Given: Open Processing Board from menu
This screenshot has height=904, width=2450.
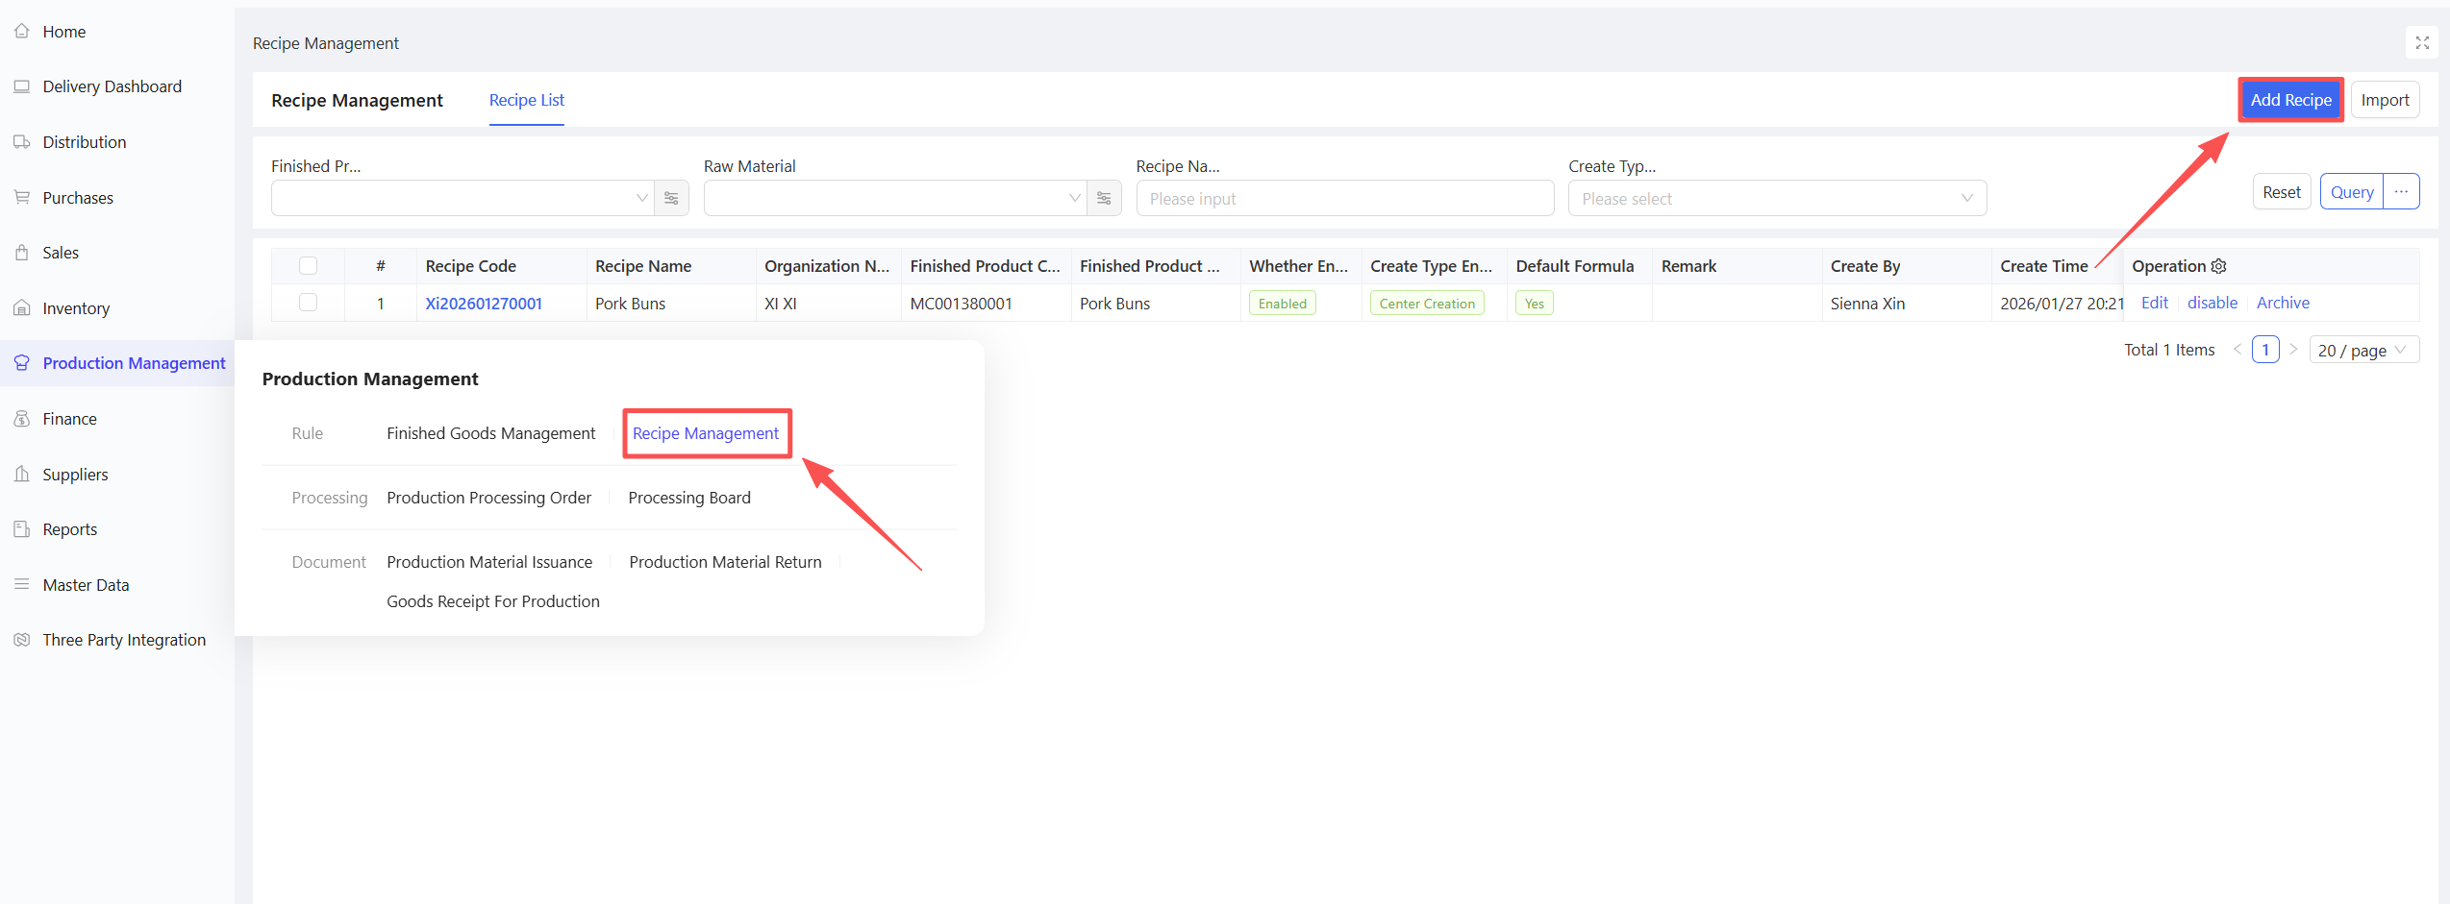Looking at the screenshot, I should tap(688, 498).
